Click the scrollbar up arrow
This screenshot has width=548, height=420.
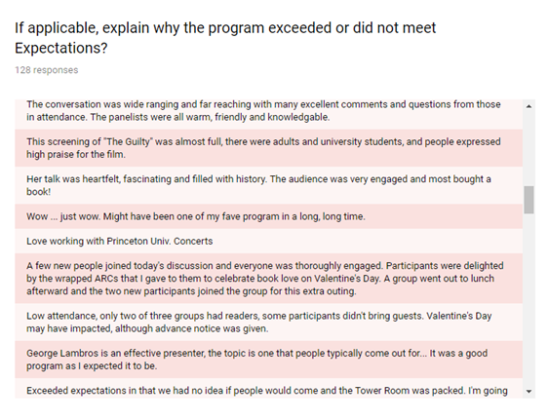528,106
